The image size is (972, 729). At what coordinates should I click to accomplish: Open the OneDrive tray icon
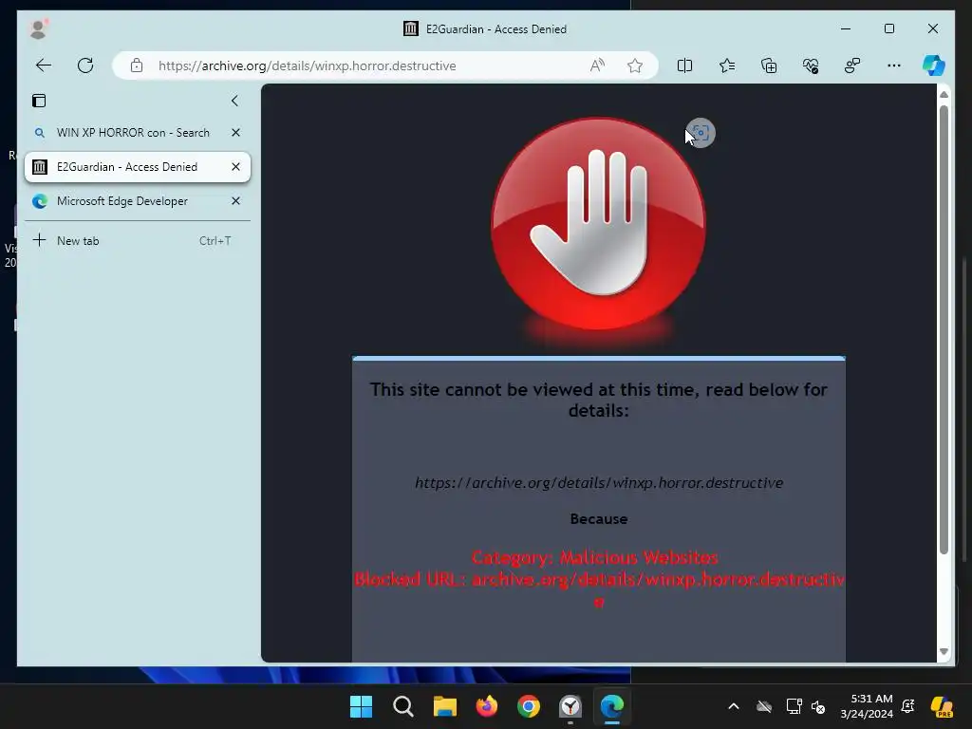(764, 706)
